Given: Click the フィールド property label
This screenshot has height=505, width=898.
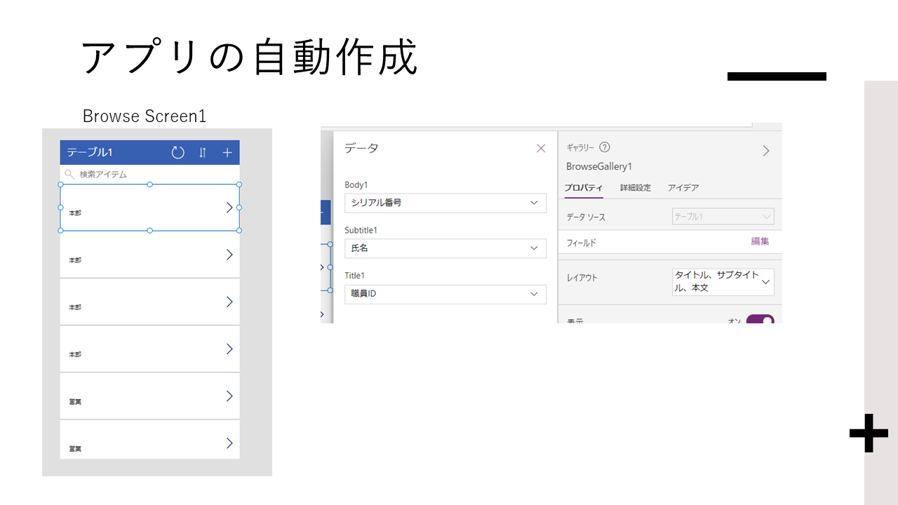Looking at the screenshot, I should point(582,243).
